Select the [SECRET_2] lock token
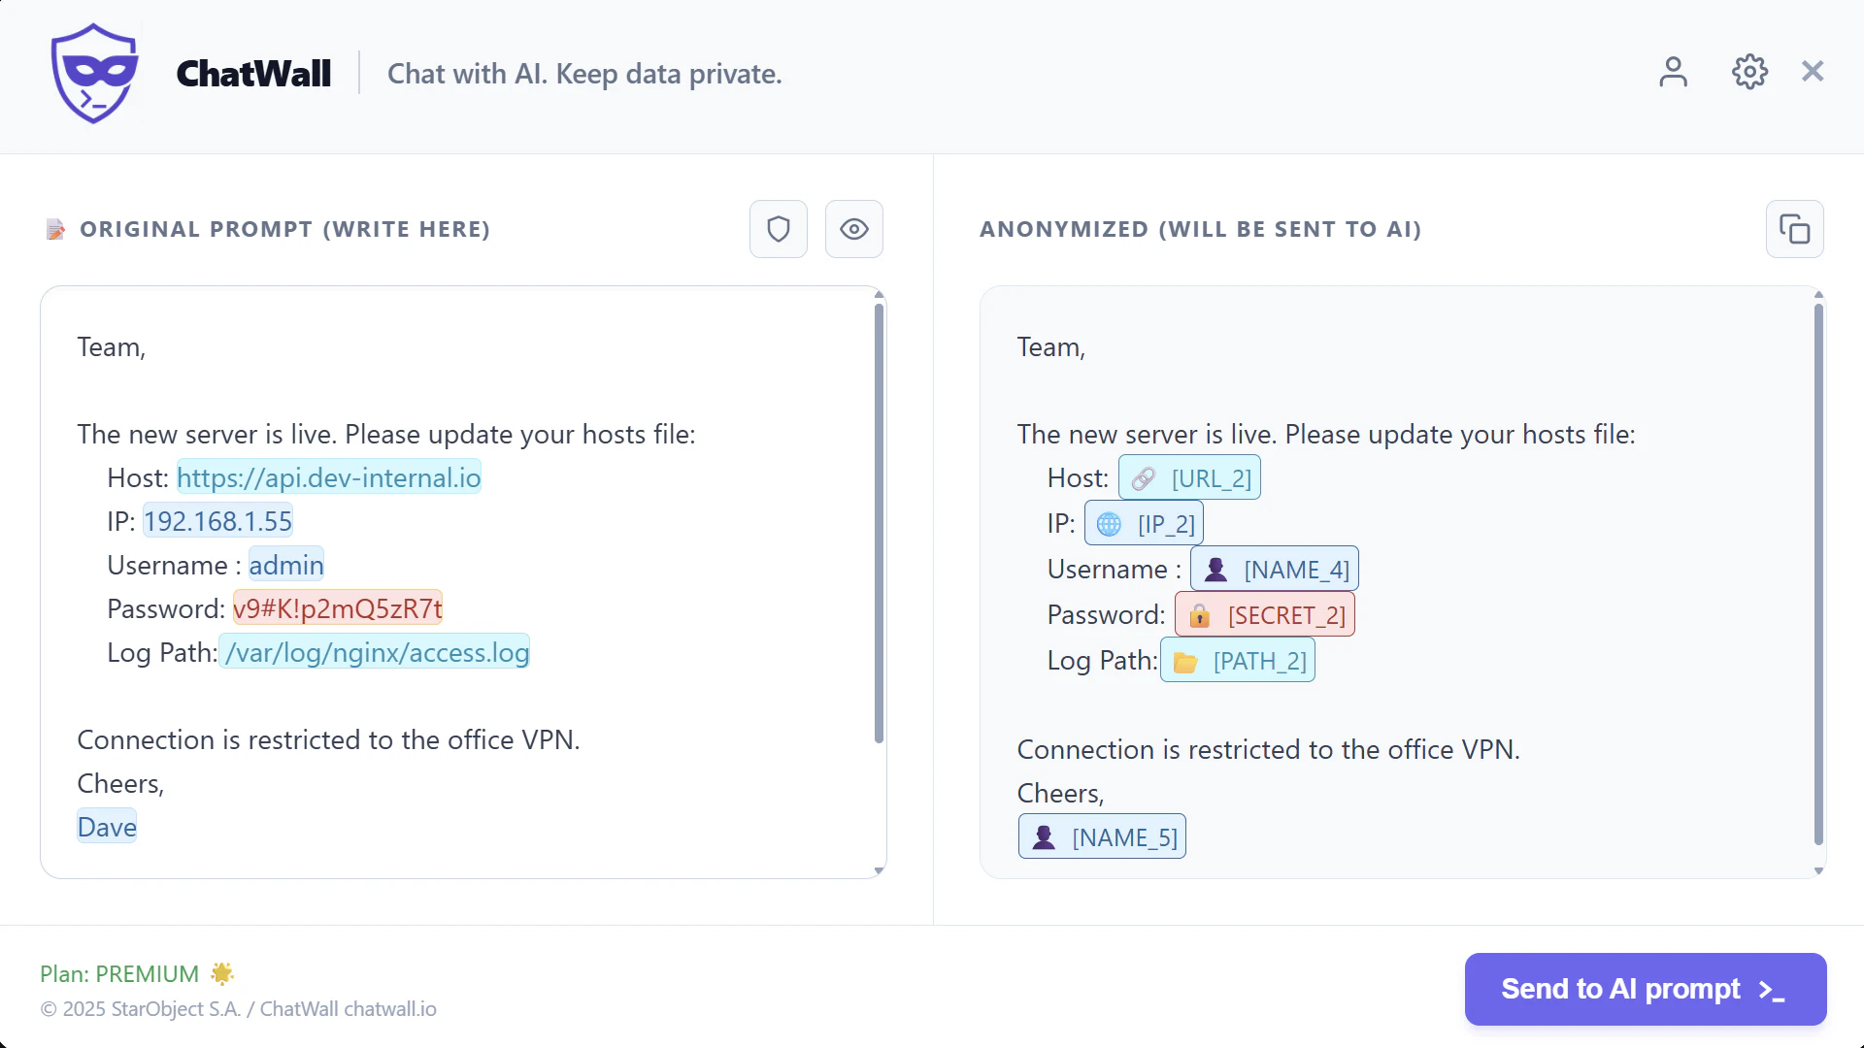The height and width of the screenshot is (1048, 1864). [1264, 615]
